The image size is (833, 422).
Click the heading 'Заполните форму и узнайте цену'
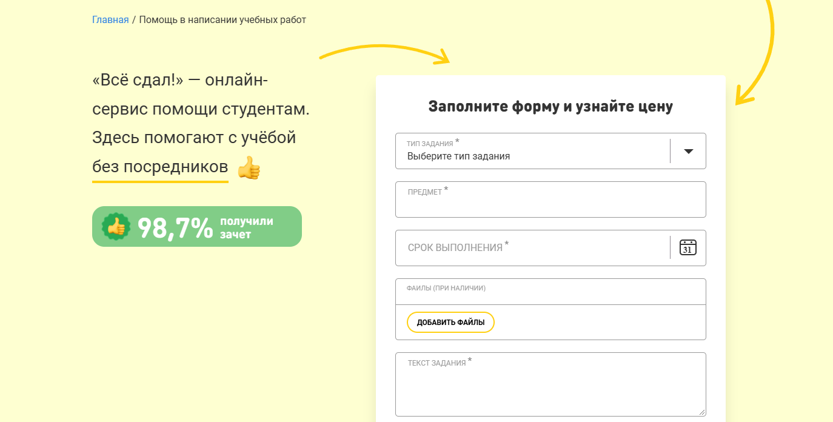click(550, 107)
